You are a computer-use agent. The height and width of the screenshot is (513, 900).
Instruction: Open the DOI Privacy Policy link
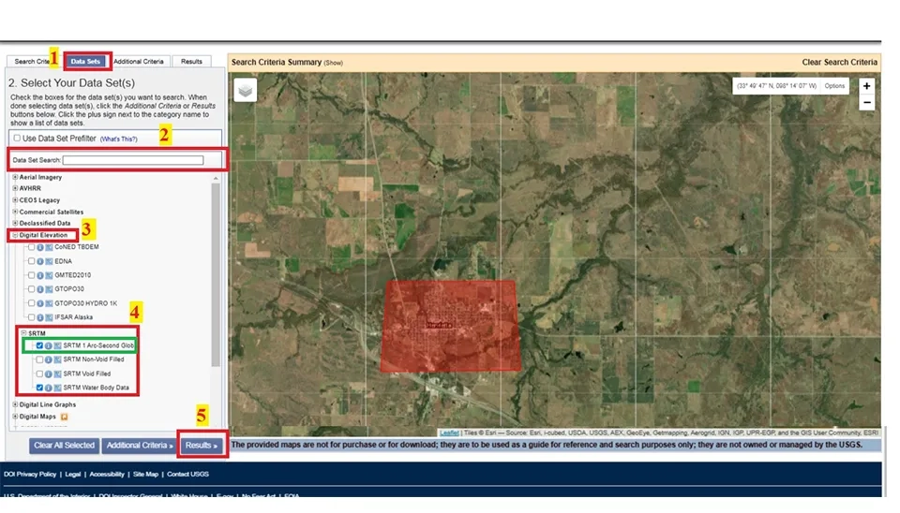30,475
